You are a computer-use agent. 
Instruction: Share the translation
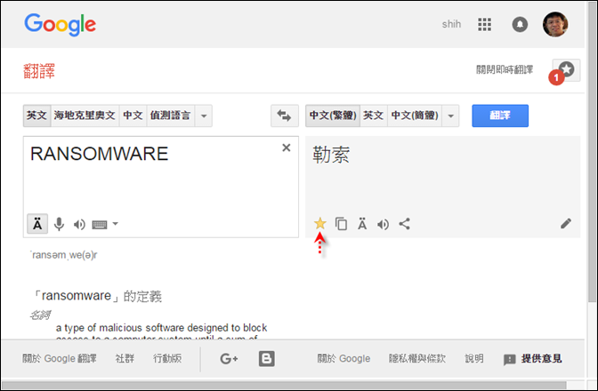(405, 224)
